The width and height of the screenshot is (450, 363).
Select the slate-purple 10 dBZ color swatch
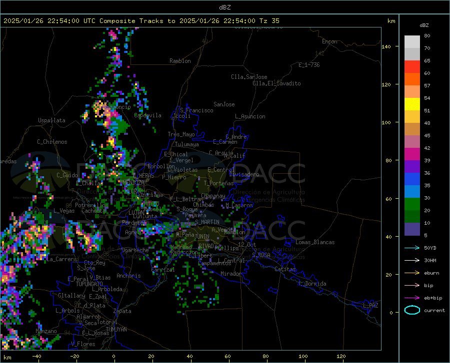(x=412, y=229)
